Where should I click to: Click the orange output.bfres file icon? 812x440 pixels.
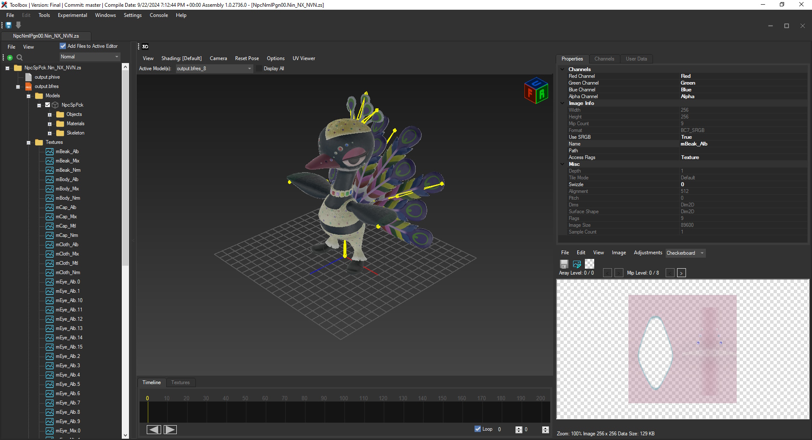[28, 86]
